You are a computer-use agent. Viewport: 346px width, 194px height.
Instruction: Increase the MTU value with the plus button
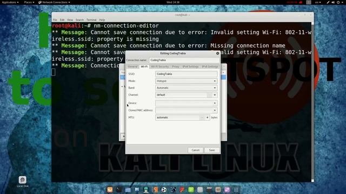pyautogui.click(x=207, y=117)
